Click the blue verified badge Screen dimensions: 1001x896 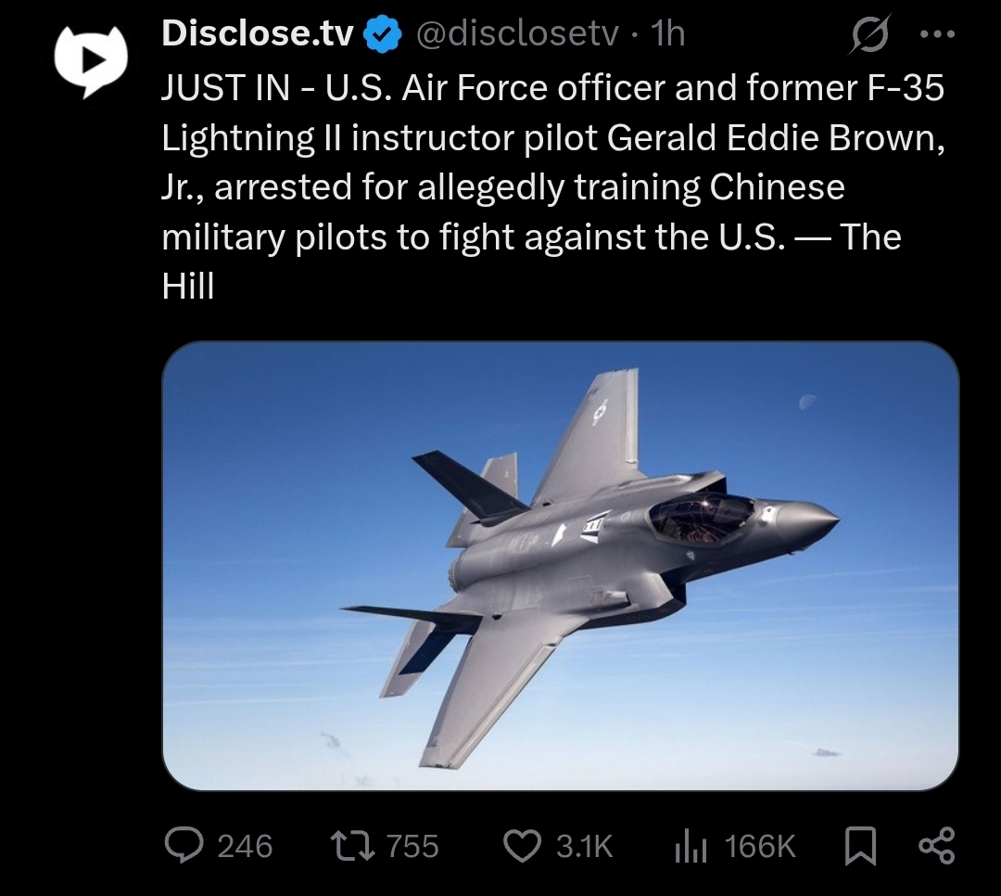pyautogui.click(x=382, y=34)
